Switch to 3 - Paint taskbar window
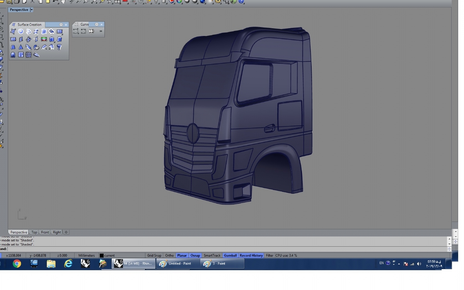The width and height of the screenshot is (464, 290). pos(222,264)
